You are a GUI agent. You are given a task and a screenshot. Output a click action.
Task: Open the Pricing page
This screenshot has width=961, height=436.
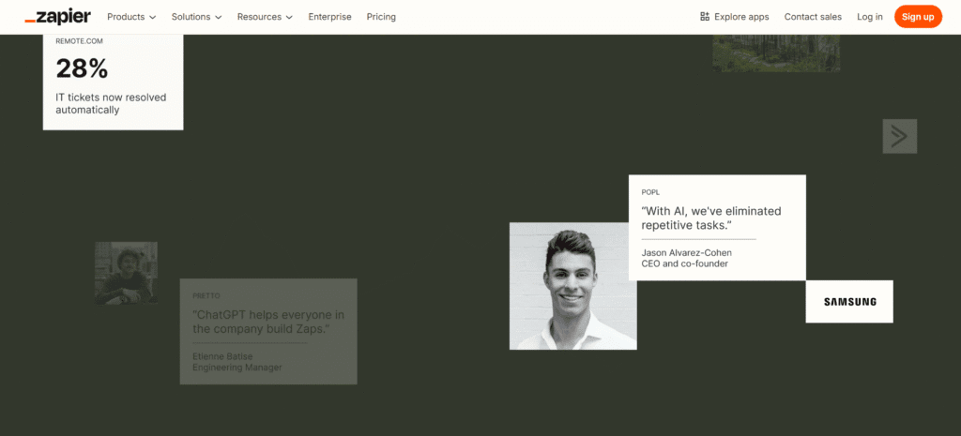(x=381, y=17)
